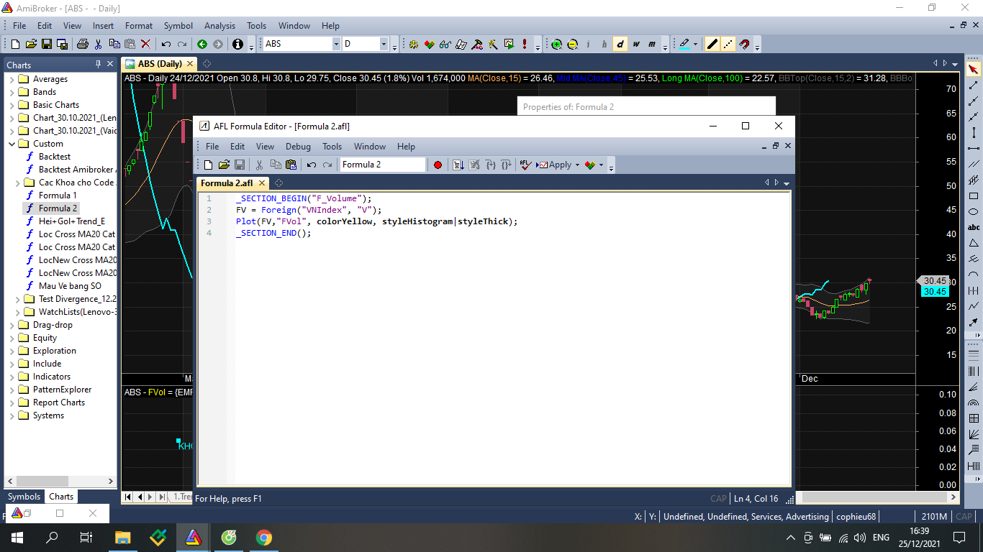Toggle daily 'd' interval button
The image size is (983, 552).
(x=620, y=45)
